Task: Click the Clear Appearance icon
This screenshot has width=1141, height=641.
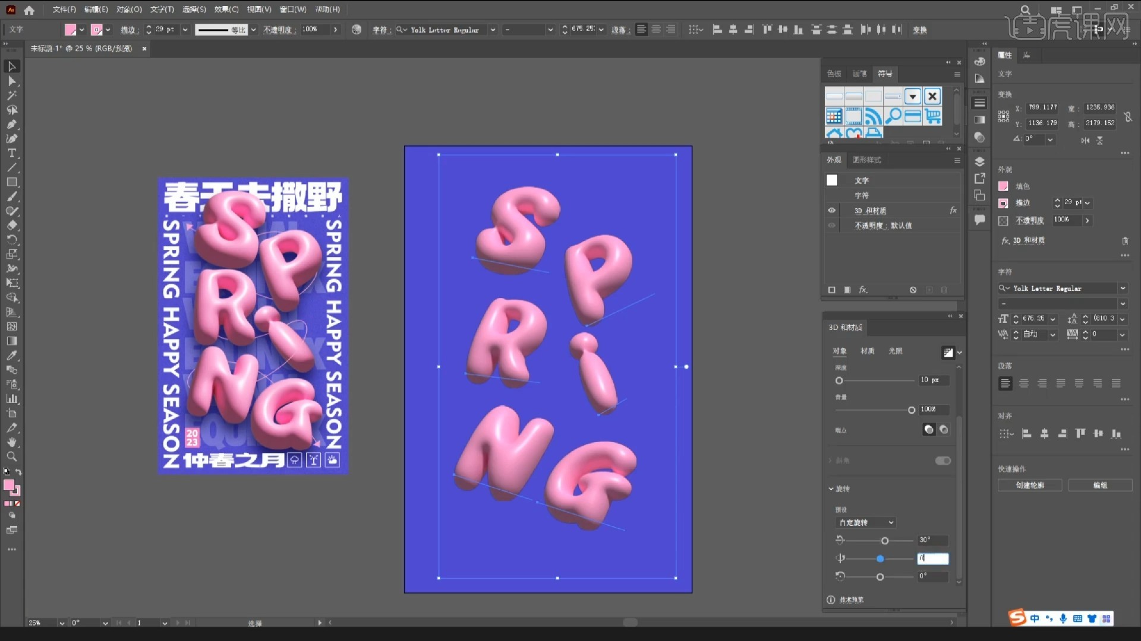Action: tap(913, 290)
